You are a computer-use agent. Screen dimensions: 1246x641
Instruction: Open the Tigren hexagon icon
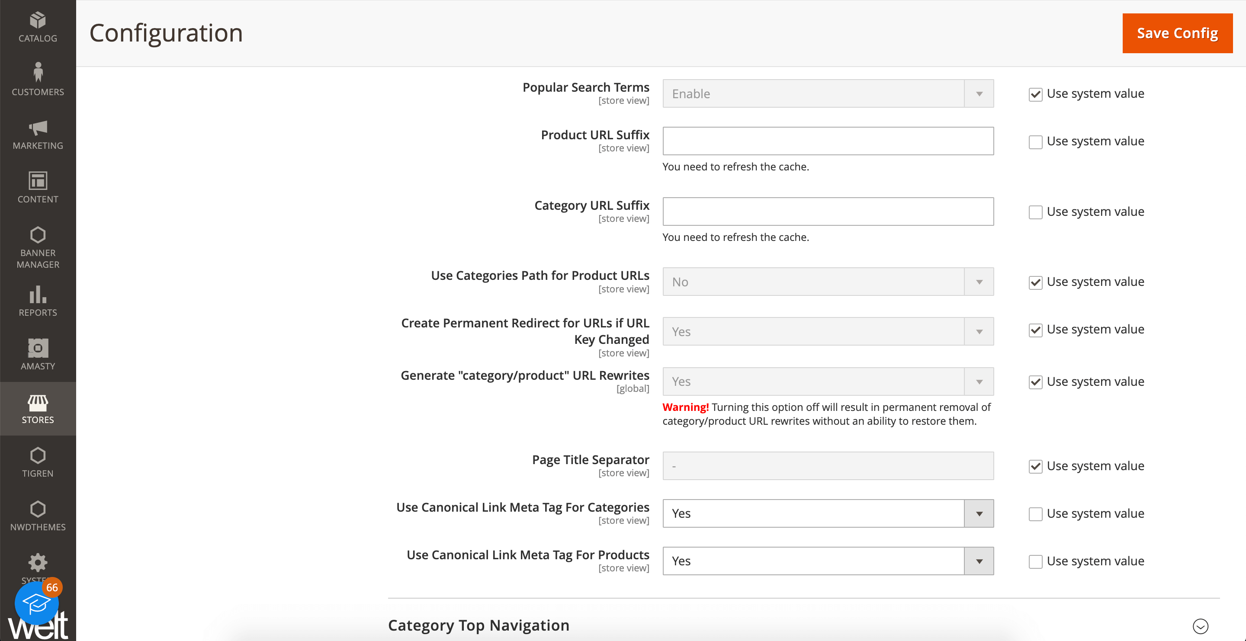point(38,455)
